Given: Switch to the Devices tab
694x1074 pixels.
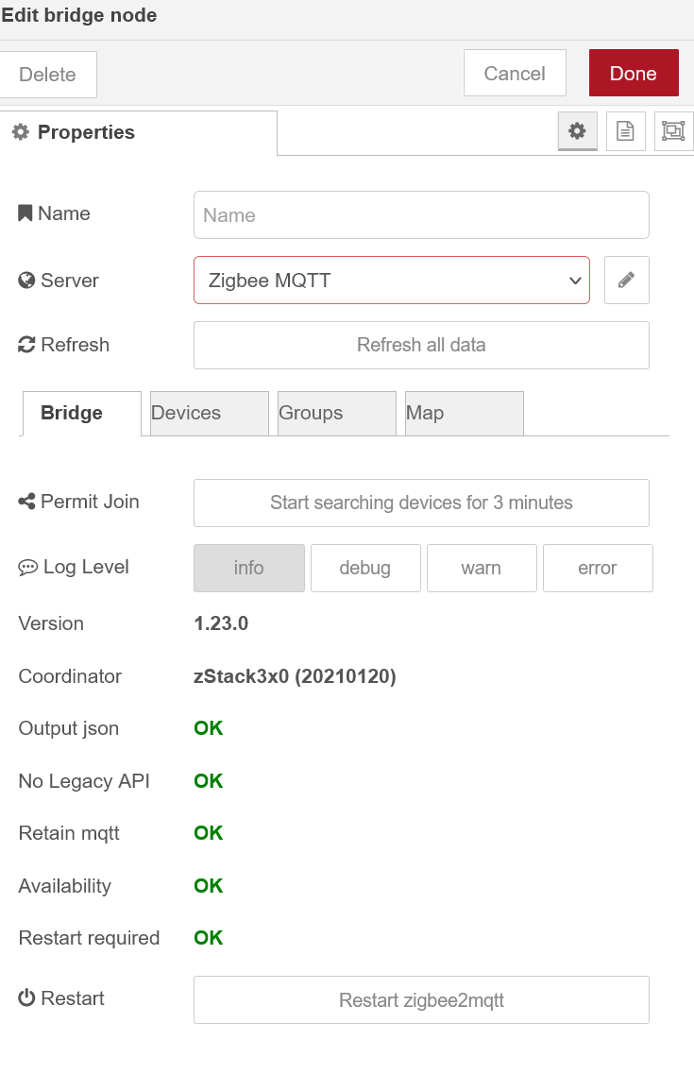Looking at the screenshot, I should point(208,413).
